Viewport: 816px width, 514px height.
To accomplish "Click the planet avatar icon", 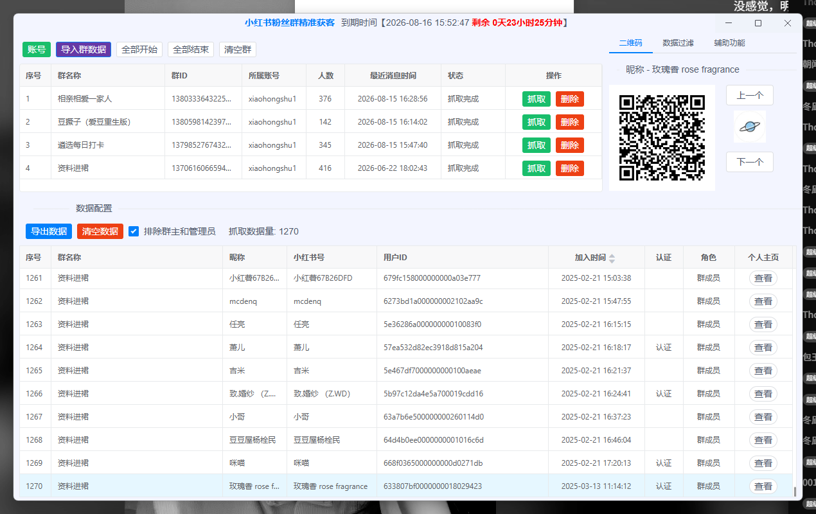I will tap(750, 127).
